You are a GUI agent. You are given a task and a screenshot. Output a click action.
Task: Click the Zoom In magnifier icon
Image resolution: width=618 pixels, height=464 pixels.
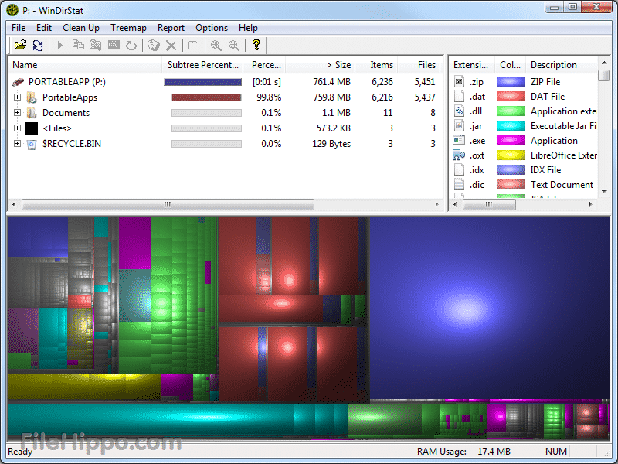point(216,46)
